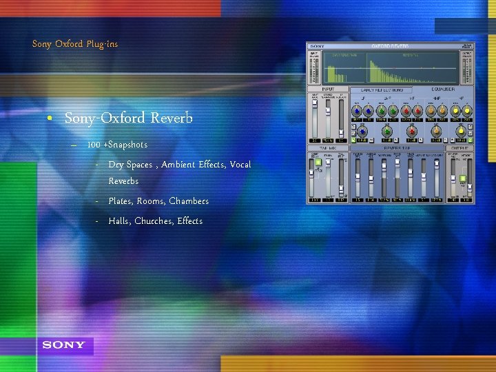Click the SONY logo on the slide footer
Viewport: 496px width, 372px height.
[63, 345]
